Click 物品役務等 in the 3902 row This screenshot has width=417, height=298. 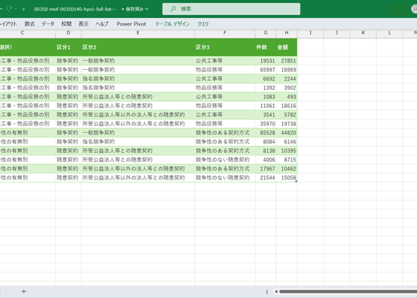coord(209,88)
